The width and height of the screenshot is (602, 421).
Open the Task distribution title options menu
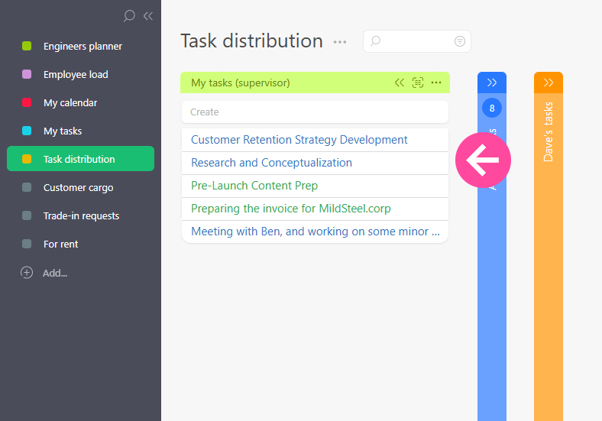coord(340,42)
